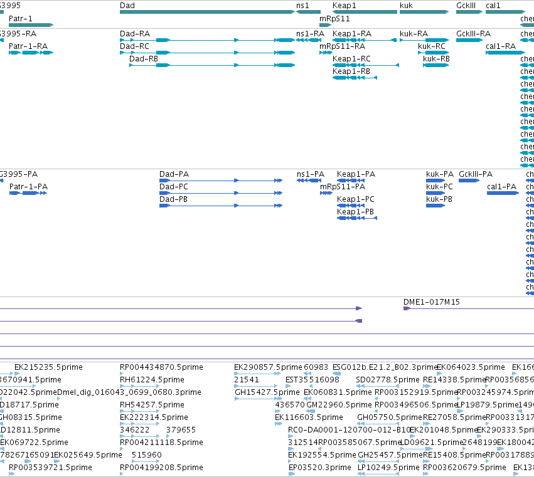Select the ns1-RA transcript label
This screenshot has width=534, height=477.
click(x=310, y=34)
